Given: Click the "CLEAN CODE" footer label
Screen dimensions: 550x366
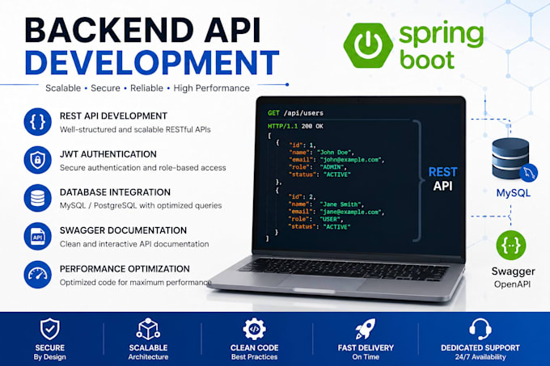Looking at the screenshot, I should click(254, 347).
